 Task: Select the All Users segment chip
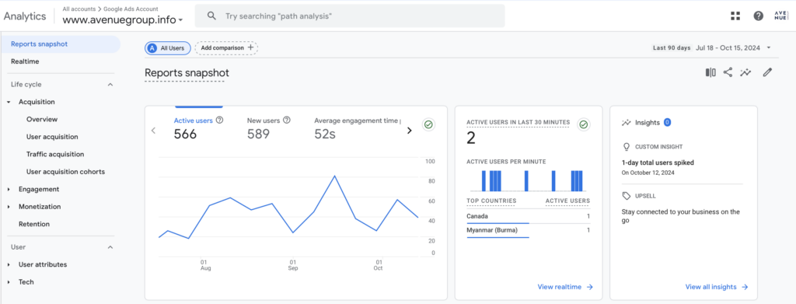(x=168, y=47)
